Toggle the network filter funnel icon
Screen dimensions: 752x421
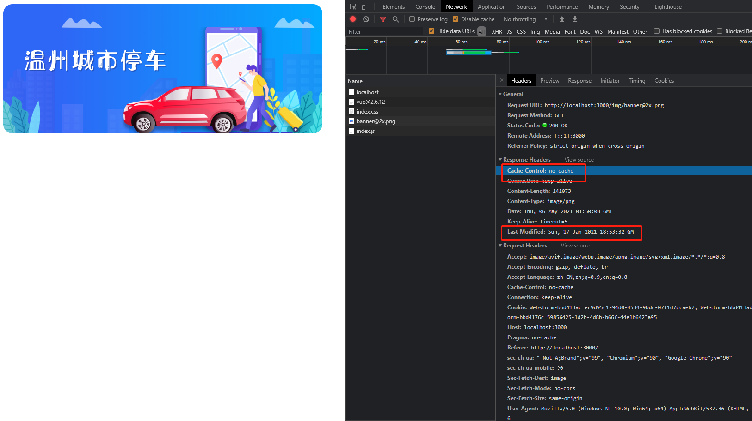tap(382, 19)
